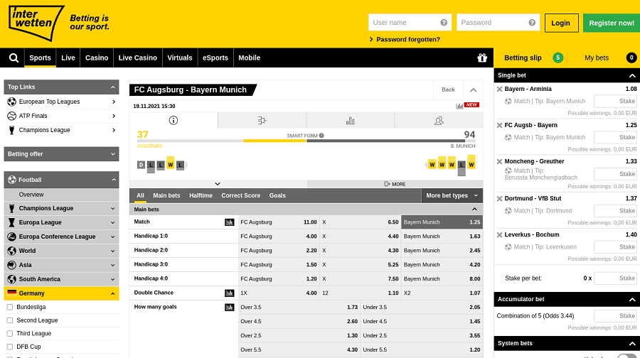Click the Back button

[448, 89]
